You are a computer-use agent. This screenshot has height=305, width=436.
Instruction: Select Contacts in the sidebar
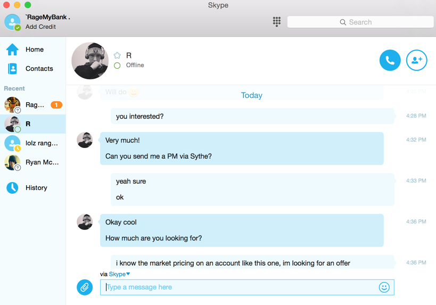[39, 69]
